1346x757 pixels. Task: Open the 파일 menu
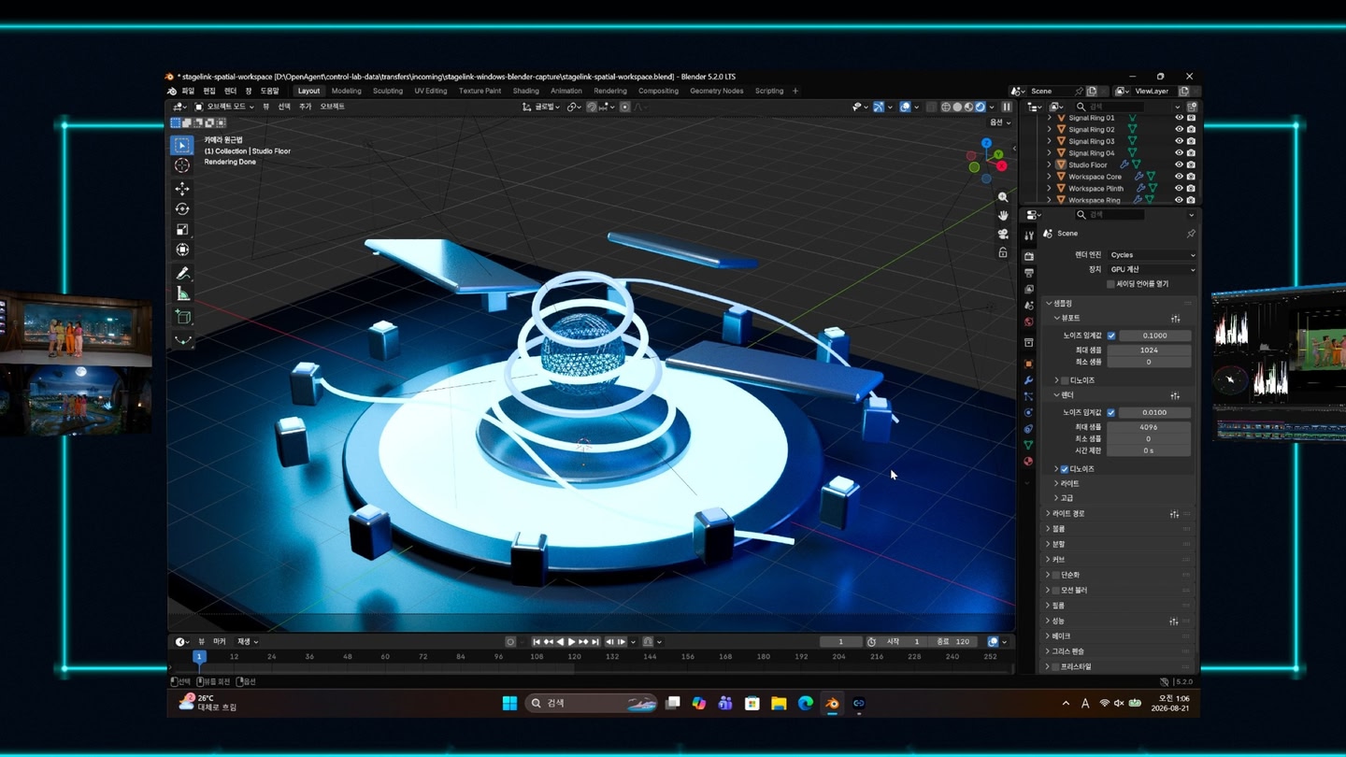(188, 92)
